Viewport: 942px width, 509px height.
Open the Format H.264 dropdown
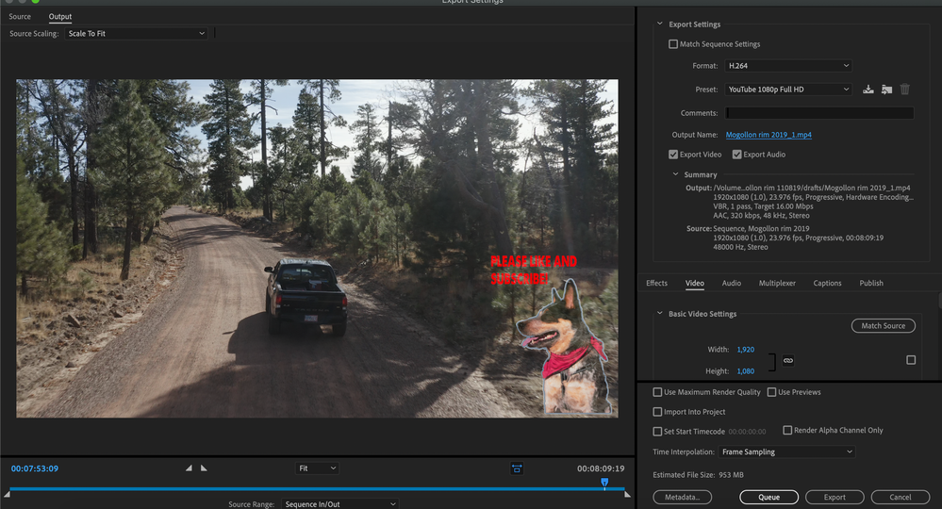point(788,65)
